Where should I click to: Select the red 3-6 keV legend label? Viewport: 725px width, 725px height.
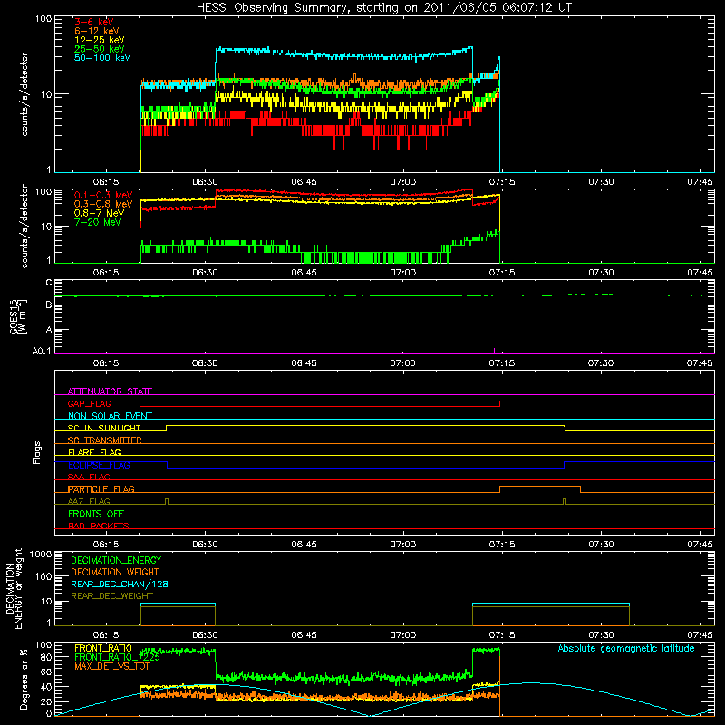pos(94,22)
